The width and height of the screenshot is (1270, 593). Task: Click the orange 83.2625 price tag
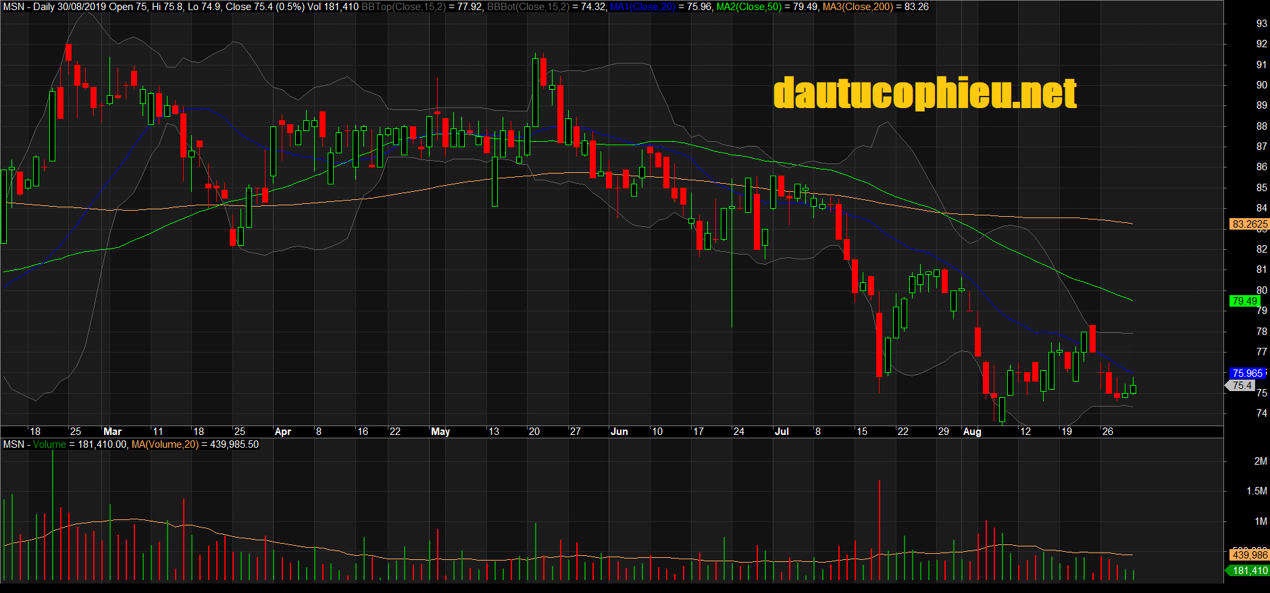point(1249,224)
